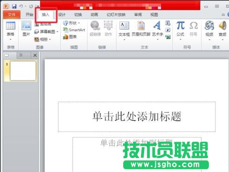
Task: Click the 单击此处添加副标题 subtitle placeholder
Action: point(137,154)
